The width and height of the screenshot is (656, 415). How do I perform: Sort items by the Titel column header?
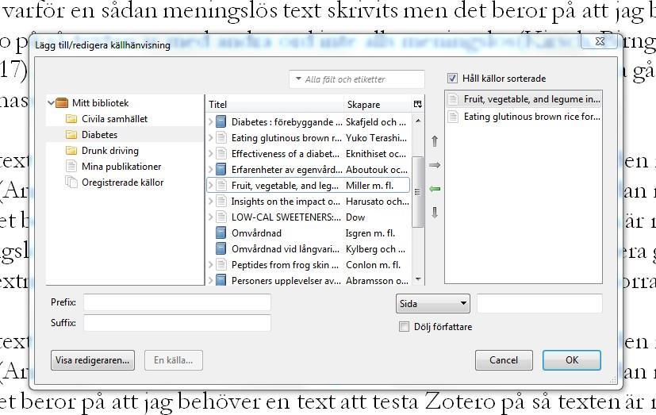coord(275,104)
